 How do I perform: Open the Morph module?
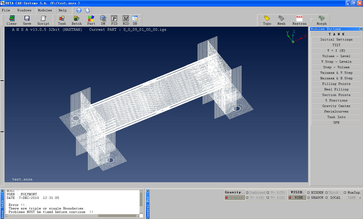tap(321, 20)
